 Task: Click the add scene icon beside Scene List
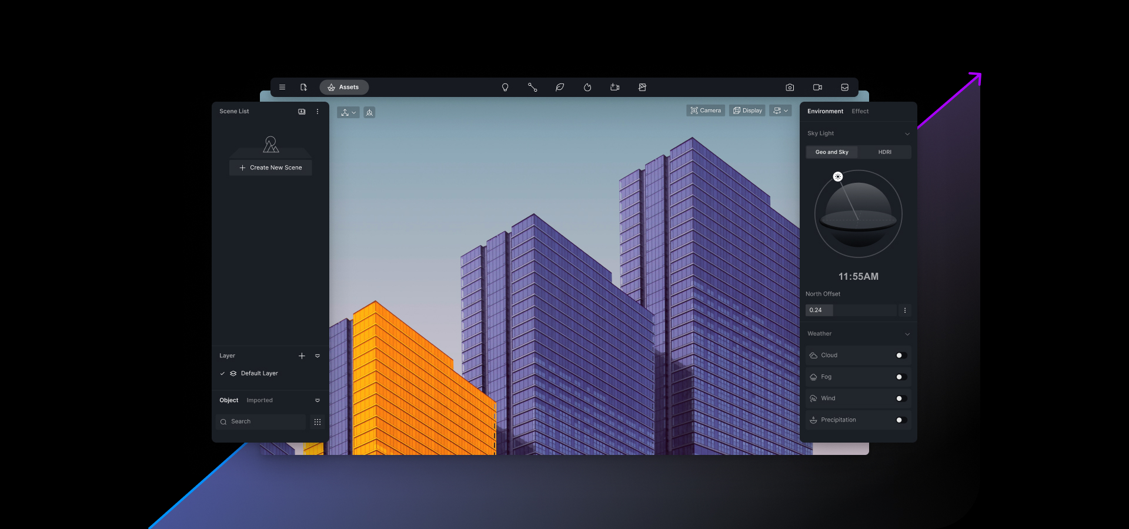coord(302,111)
